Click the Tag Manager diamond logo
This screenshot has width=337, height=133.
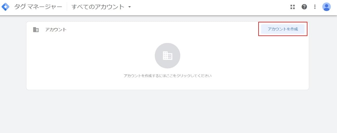pos(5,7)
